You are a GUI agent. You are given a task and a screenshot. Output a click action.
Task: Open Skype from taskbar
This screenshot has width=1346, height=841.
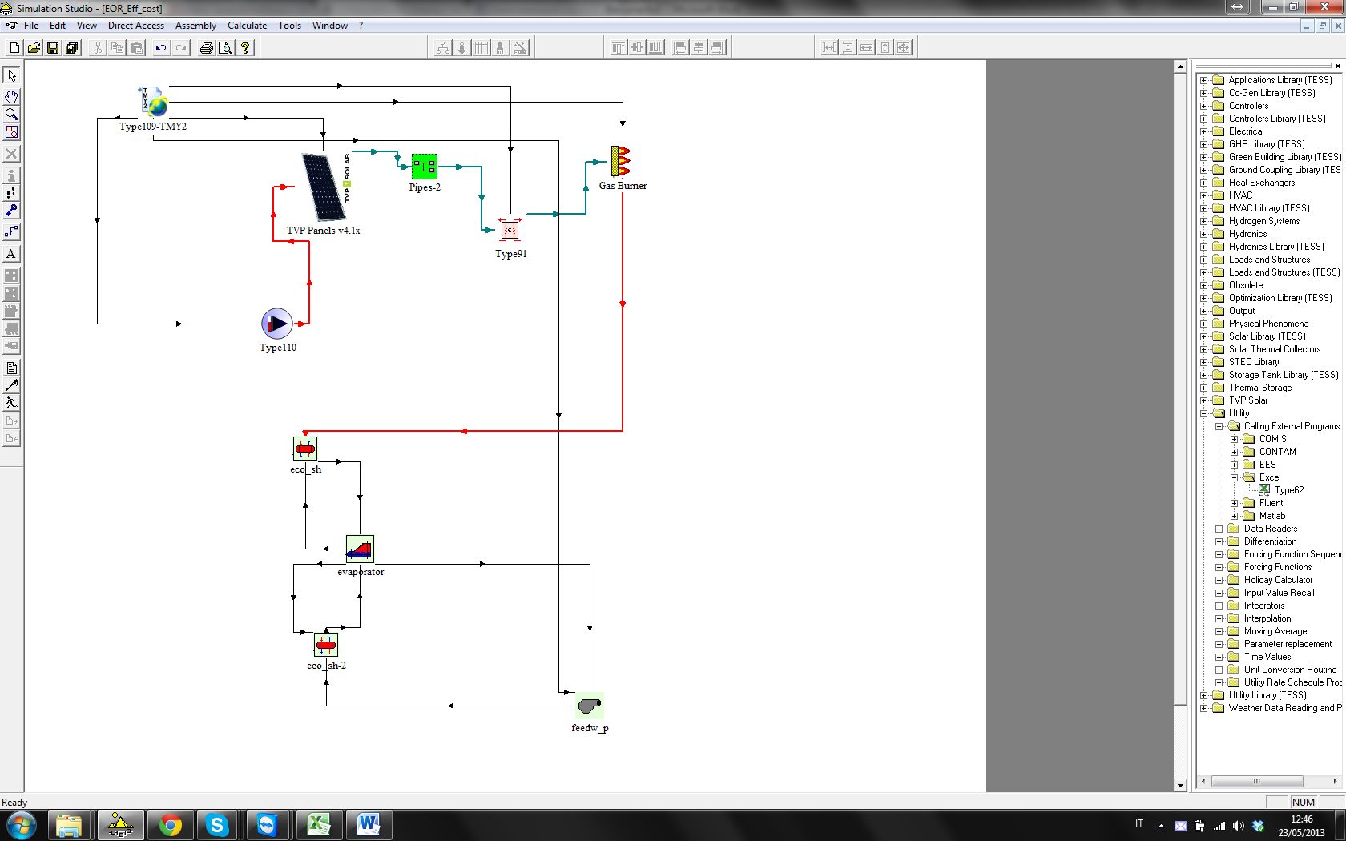(x=217, y=824)
